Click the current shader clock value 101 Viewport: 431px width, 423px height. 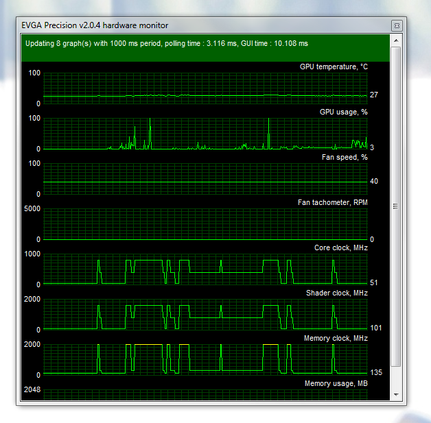[376, 328]
